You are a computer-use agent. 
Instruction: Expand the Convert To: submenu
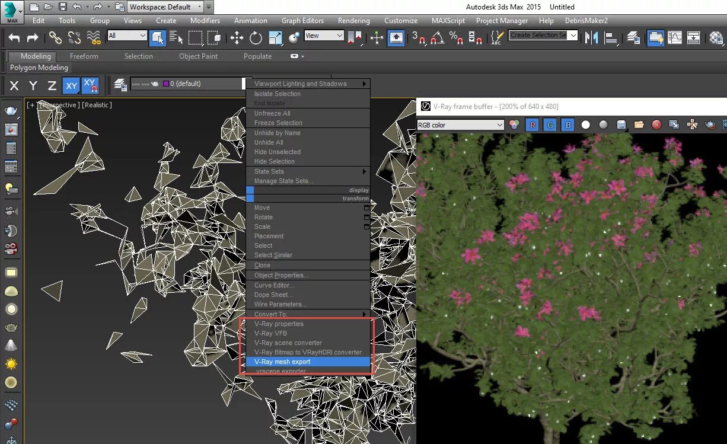click(x=308, y=314)
